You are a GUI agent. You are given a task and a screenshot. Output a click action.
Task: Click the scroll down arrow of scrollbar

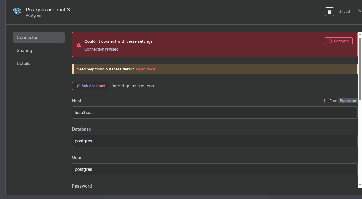pyautogui.click(x=360, y=185)
